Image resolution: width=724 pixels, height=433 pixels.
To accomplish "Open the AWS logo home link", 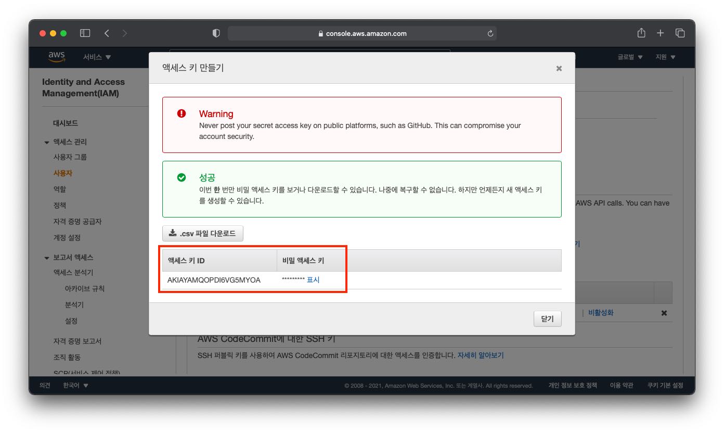I will coord(56,57).
